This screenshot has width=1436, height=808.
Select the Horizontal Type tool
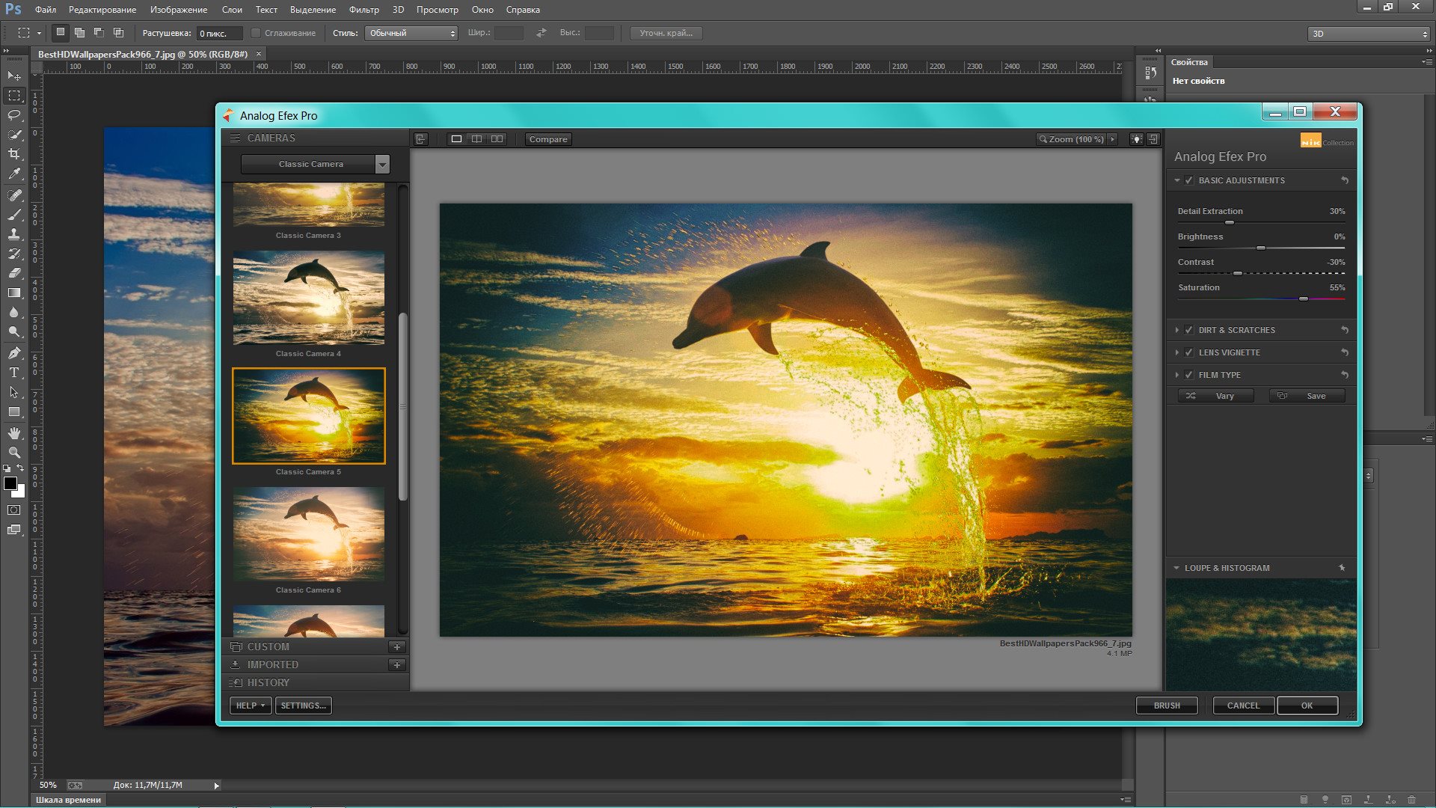pyautogui.click(x=13, y=372)
